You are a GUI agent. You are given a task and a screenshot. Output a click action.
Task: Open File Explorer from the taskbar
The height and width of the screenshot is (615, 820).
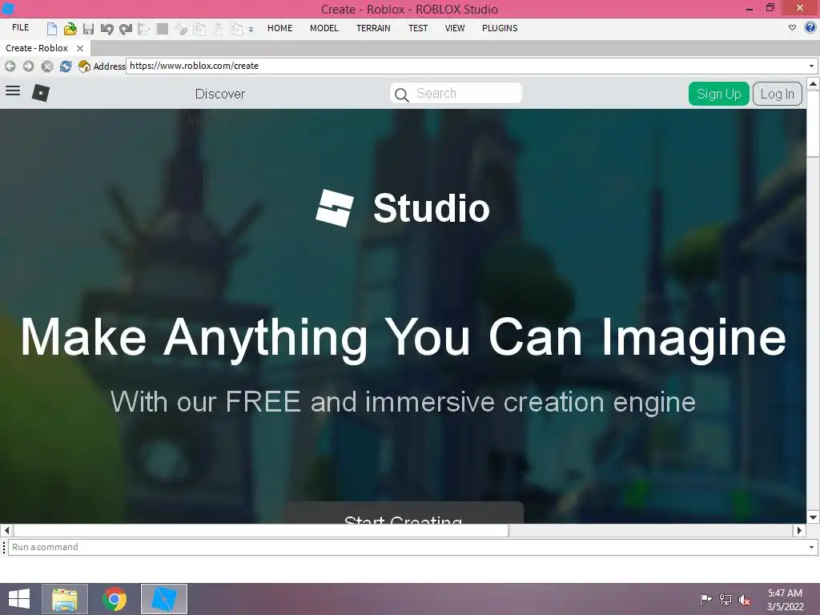click(65, 599)
